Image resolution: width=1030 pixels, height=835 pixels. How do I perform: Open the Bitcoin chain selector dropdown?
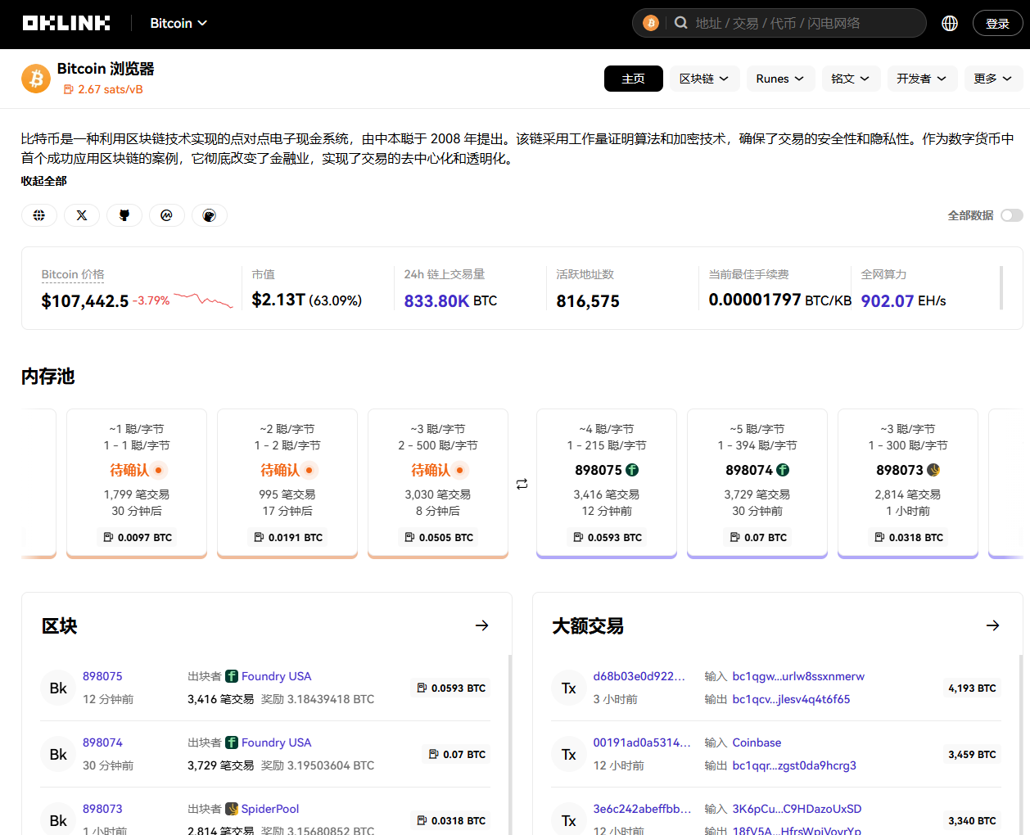(x=178, y=23)
